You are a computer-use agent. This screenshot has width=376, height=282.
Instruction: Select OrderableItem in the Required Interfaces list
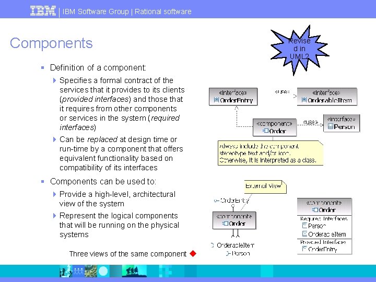(324, 234)
